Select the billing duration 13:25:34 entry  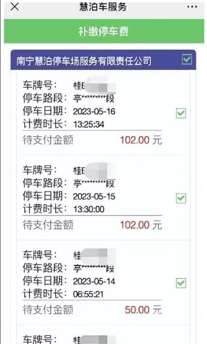pyautogui.click(x=89, y=125)
